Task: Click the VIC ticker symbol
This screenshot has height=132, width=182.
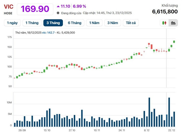Action: pos(9,7)
